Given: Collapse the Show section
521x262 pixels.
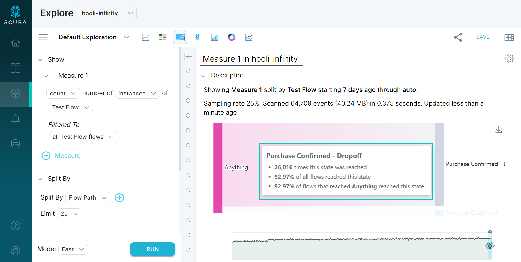Looking at the screenshot, I should click(x=40, y=60).
